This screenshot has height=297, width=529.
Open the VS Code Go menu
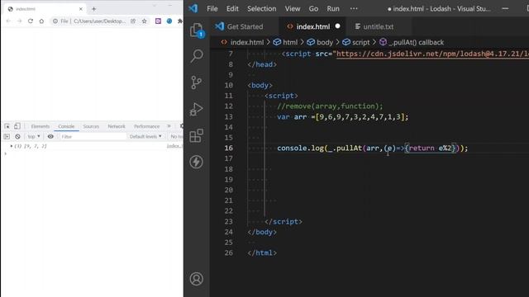point(313,9)
